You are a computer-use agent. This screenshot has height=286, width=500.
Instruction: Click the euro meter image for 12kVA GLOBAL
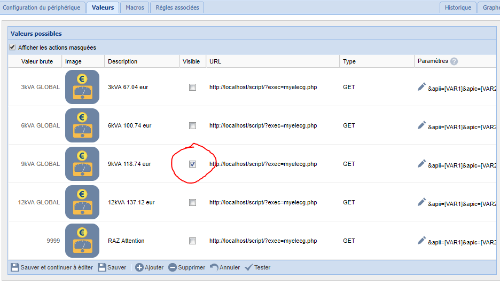(82, 202)
